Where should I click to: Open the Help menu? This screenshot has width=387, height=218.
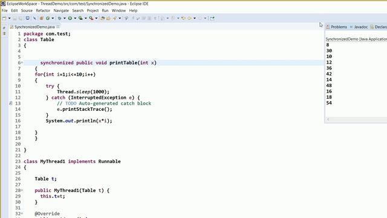pos(133,11)
